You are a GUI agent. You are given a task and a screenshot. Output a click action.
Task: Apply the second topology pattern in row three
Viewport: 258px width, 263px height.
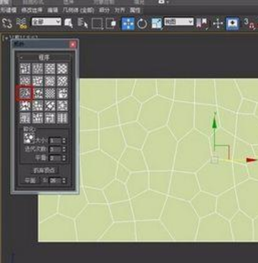pyautogui.click(x=37, y=94)
